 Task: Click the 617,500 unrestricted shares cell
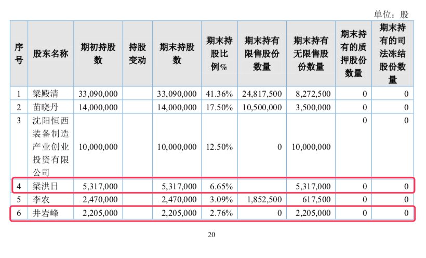coord(316,200)
